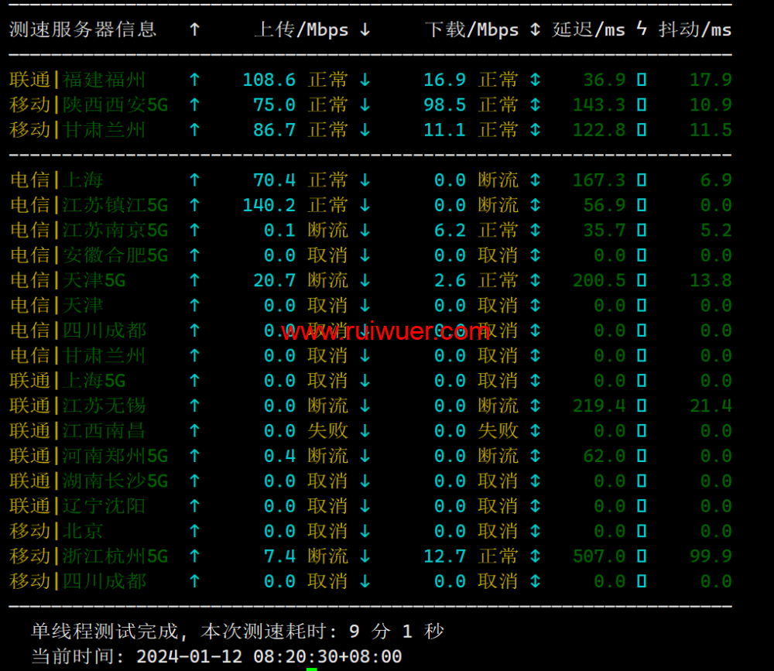Select the 测速服务器信息 column header

83,29
